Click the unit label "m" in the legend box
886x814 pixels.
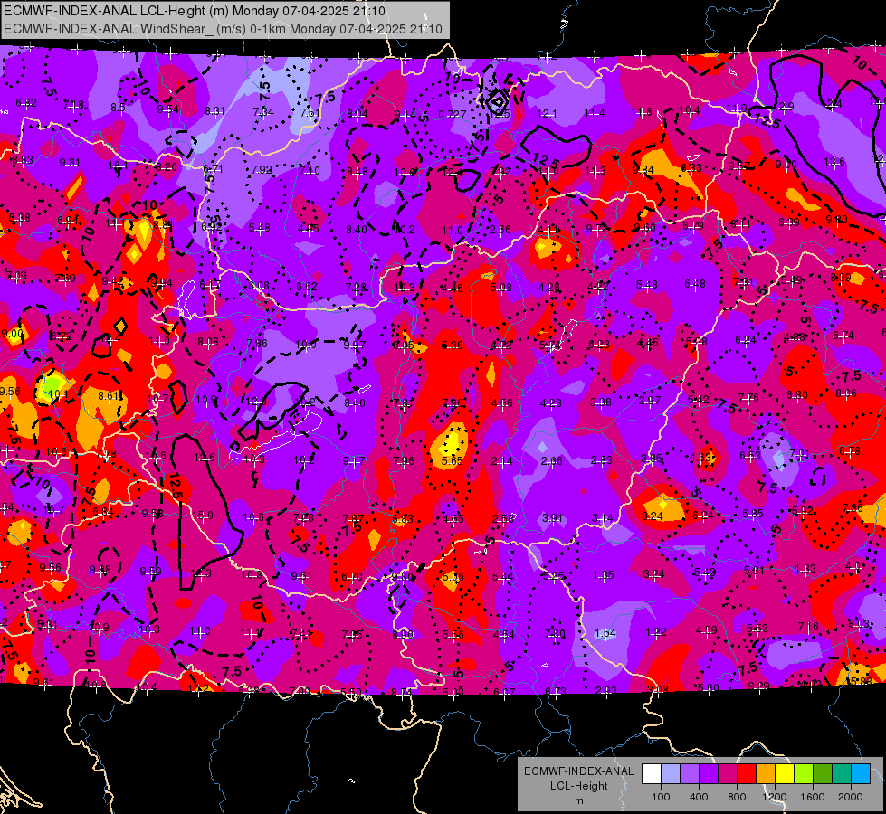(578, 800)
